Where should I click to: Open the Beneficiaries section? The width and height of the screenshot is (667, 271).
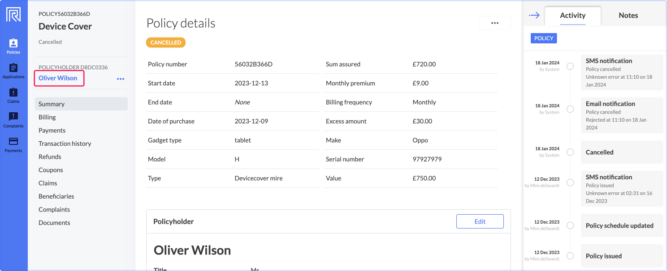tap(56, 196)
